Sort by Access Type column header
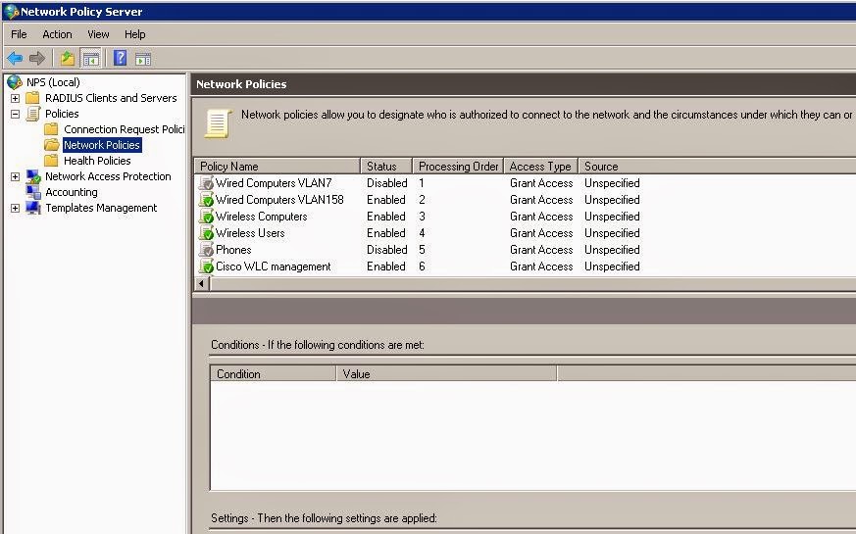Image resolution: width=856 pixels, height=534 pixels. pos(540,167)
